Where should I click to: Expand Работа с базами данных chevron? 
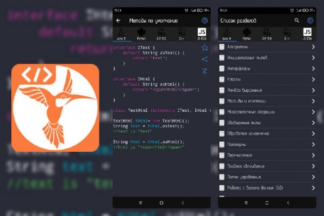point(313,188)
